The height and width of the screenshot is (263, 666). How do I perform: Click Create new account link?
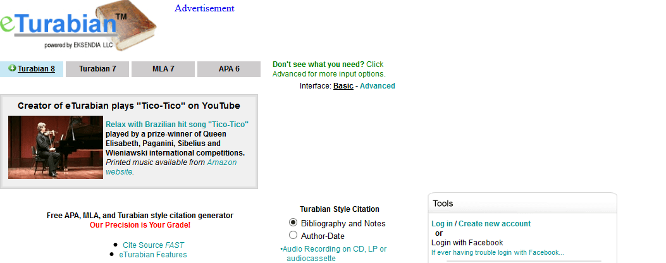click(495, 224)
